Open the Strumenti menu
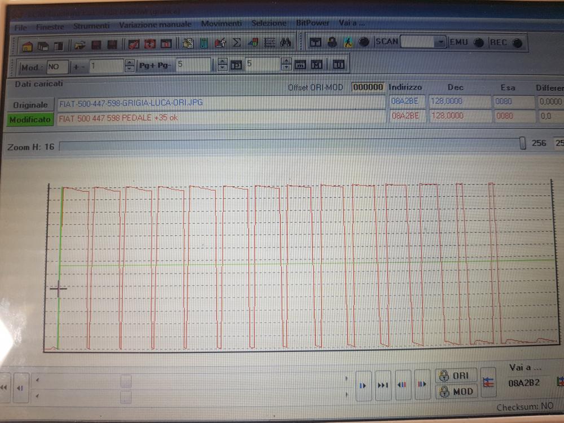Screen dimensions: 564x423 click(x=91, y=25)
